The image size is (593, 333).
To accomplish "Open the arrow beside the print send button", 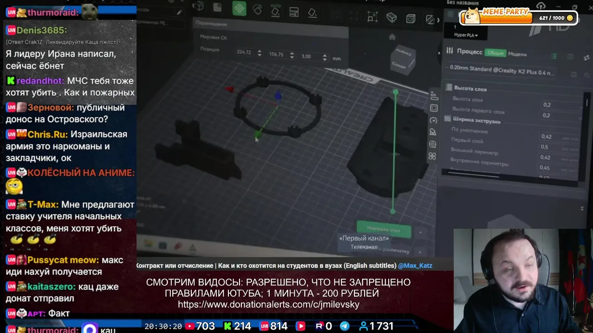I will pos(421,252).
